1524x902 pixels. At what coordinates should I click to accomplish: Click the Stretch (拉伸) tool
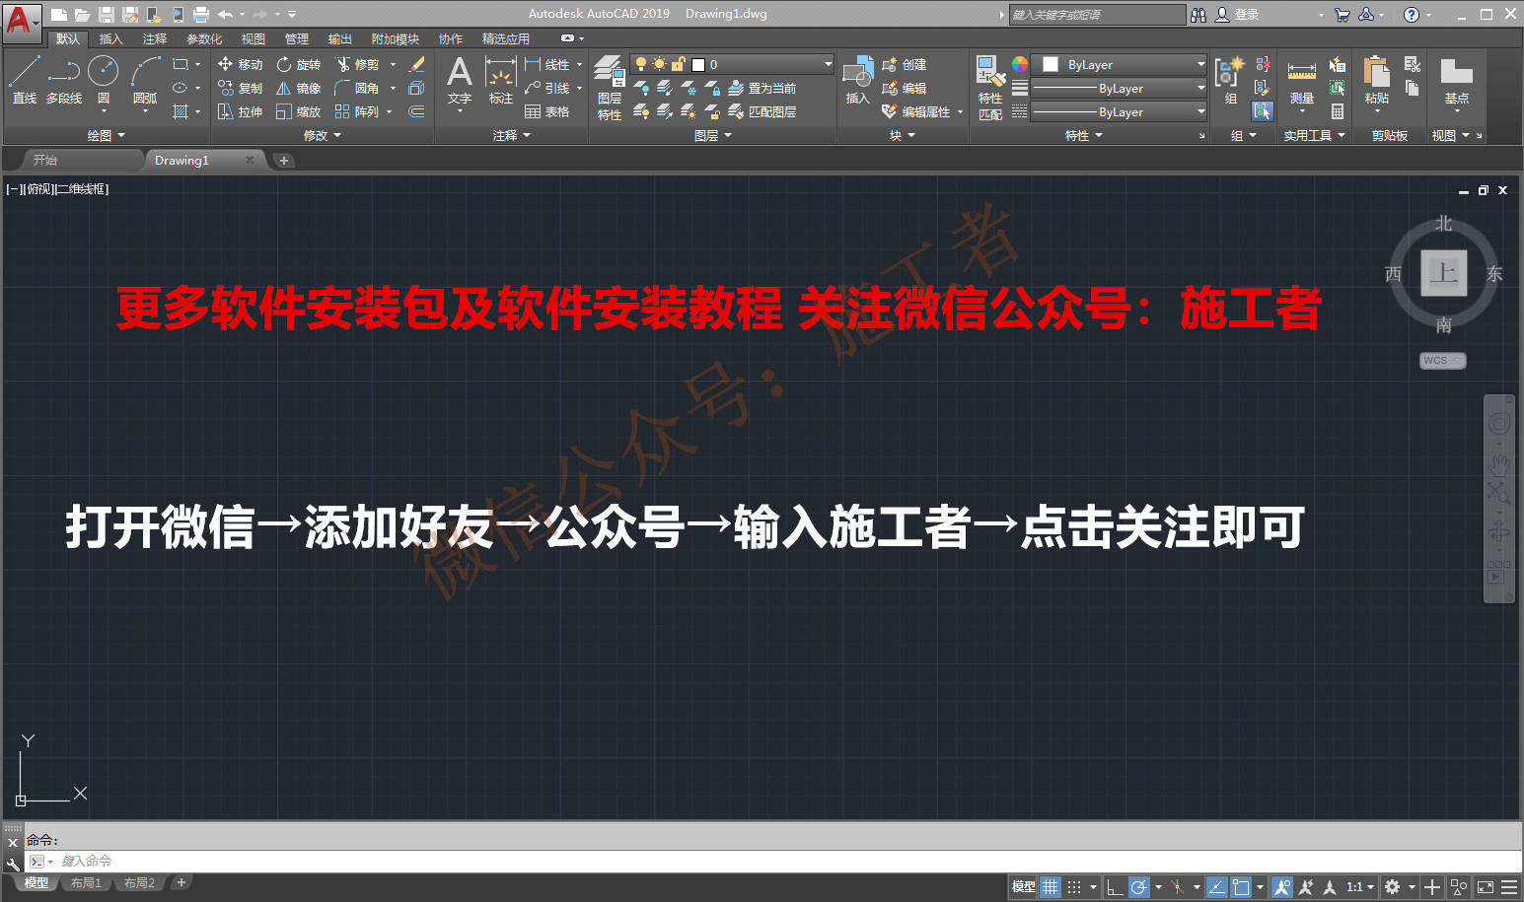tap(240, 111)
